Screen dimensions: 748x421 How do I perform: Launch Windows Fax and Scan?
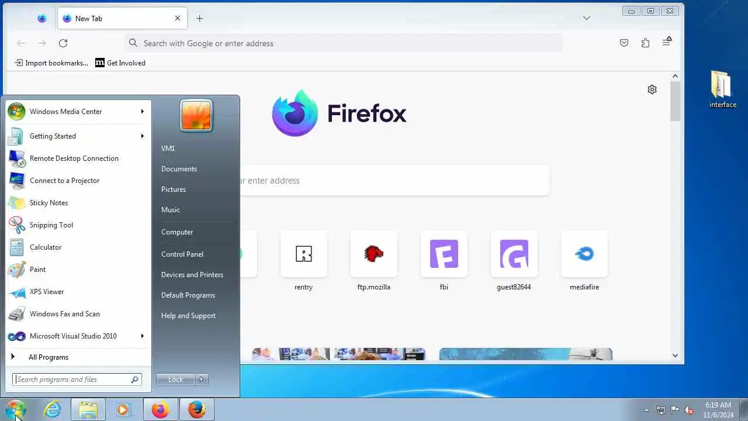[x=78, y=314]
